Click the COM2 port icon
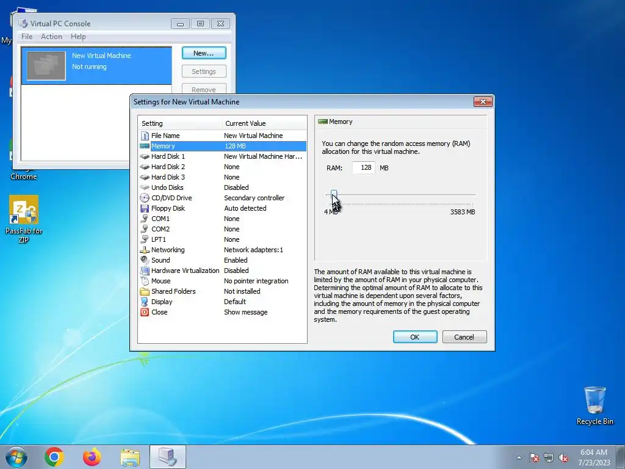The width and height of the screenshot is (625, 469). pyautogui.click(x=145, y=229)
